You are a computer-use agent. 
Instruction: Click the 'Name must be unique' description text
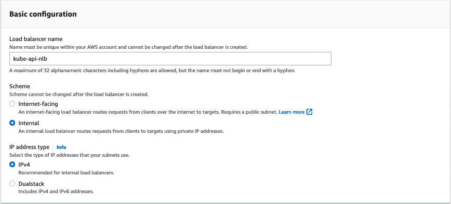coord(128,47)
